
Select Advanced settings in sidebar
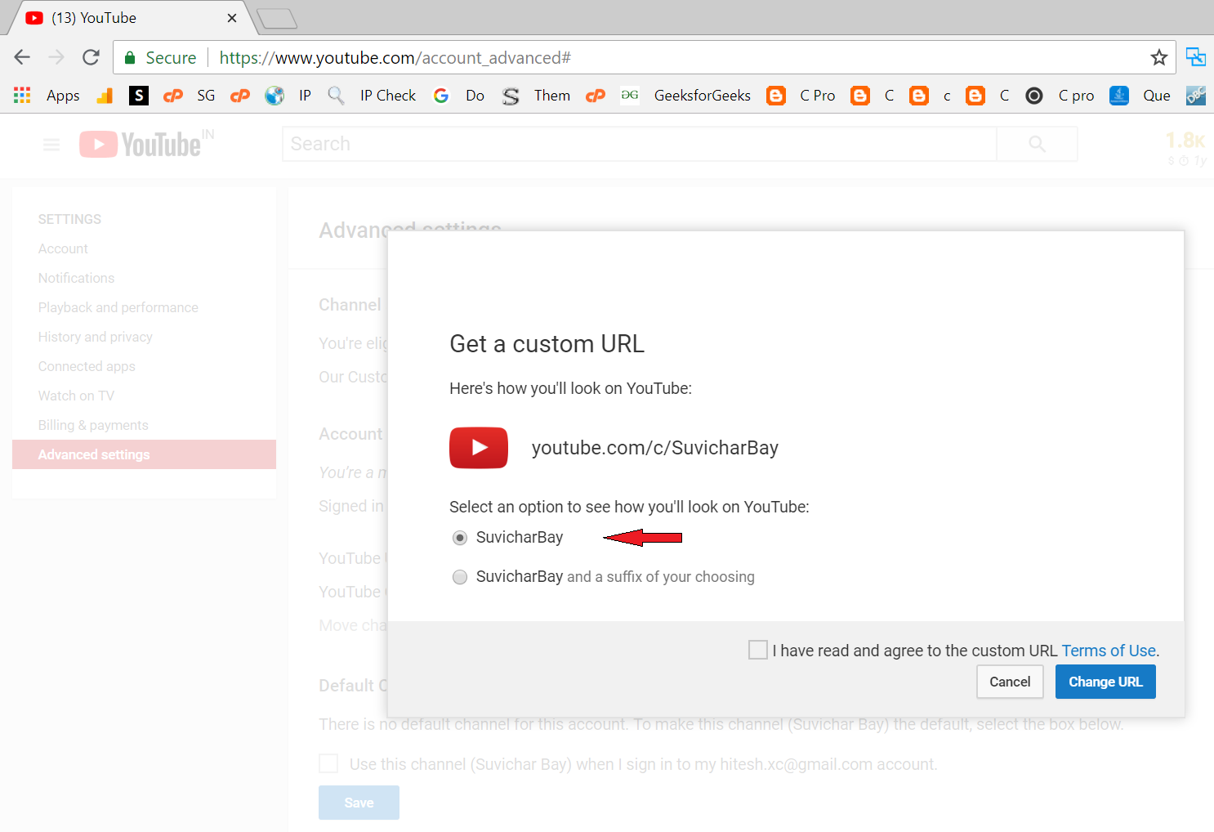[144, 454]
